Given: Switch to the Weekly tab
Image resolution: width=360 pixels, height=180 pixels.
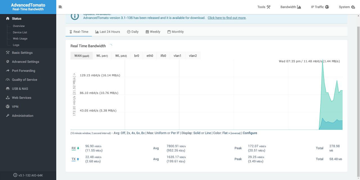Looking at the screenshot, I should tap(153, 32).
